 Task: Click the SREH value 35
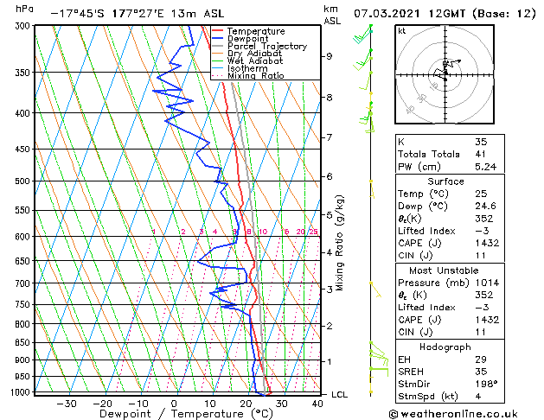pos(481,372)
